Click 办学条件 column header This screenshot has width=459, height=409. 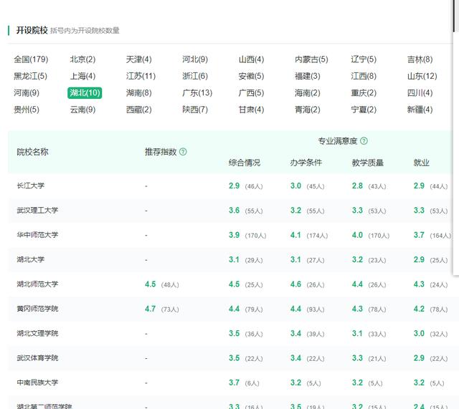point(306,163)
